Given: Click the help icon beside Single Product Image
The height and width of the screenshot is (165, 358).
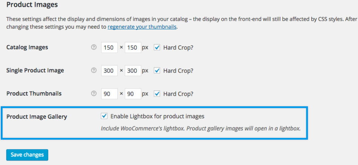Looking at the screenshot, I should point(94,71).
